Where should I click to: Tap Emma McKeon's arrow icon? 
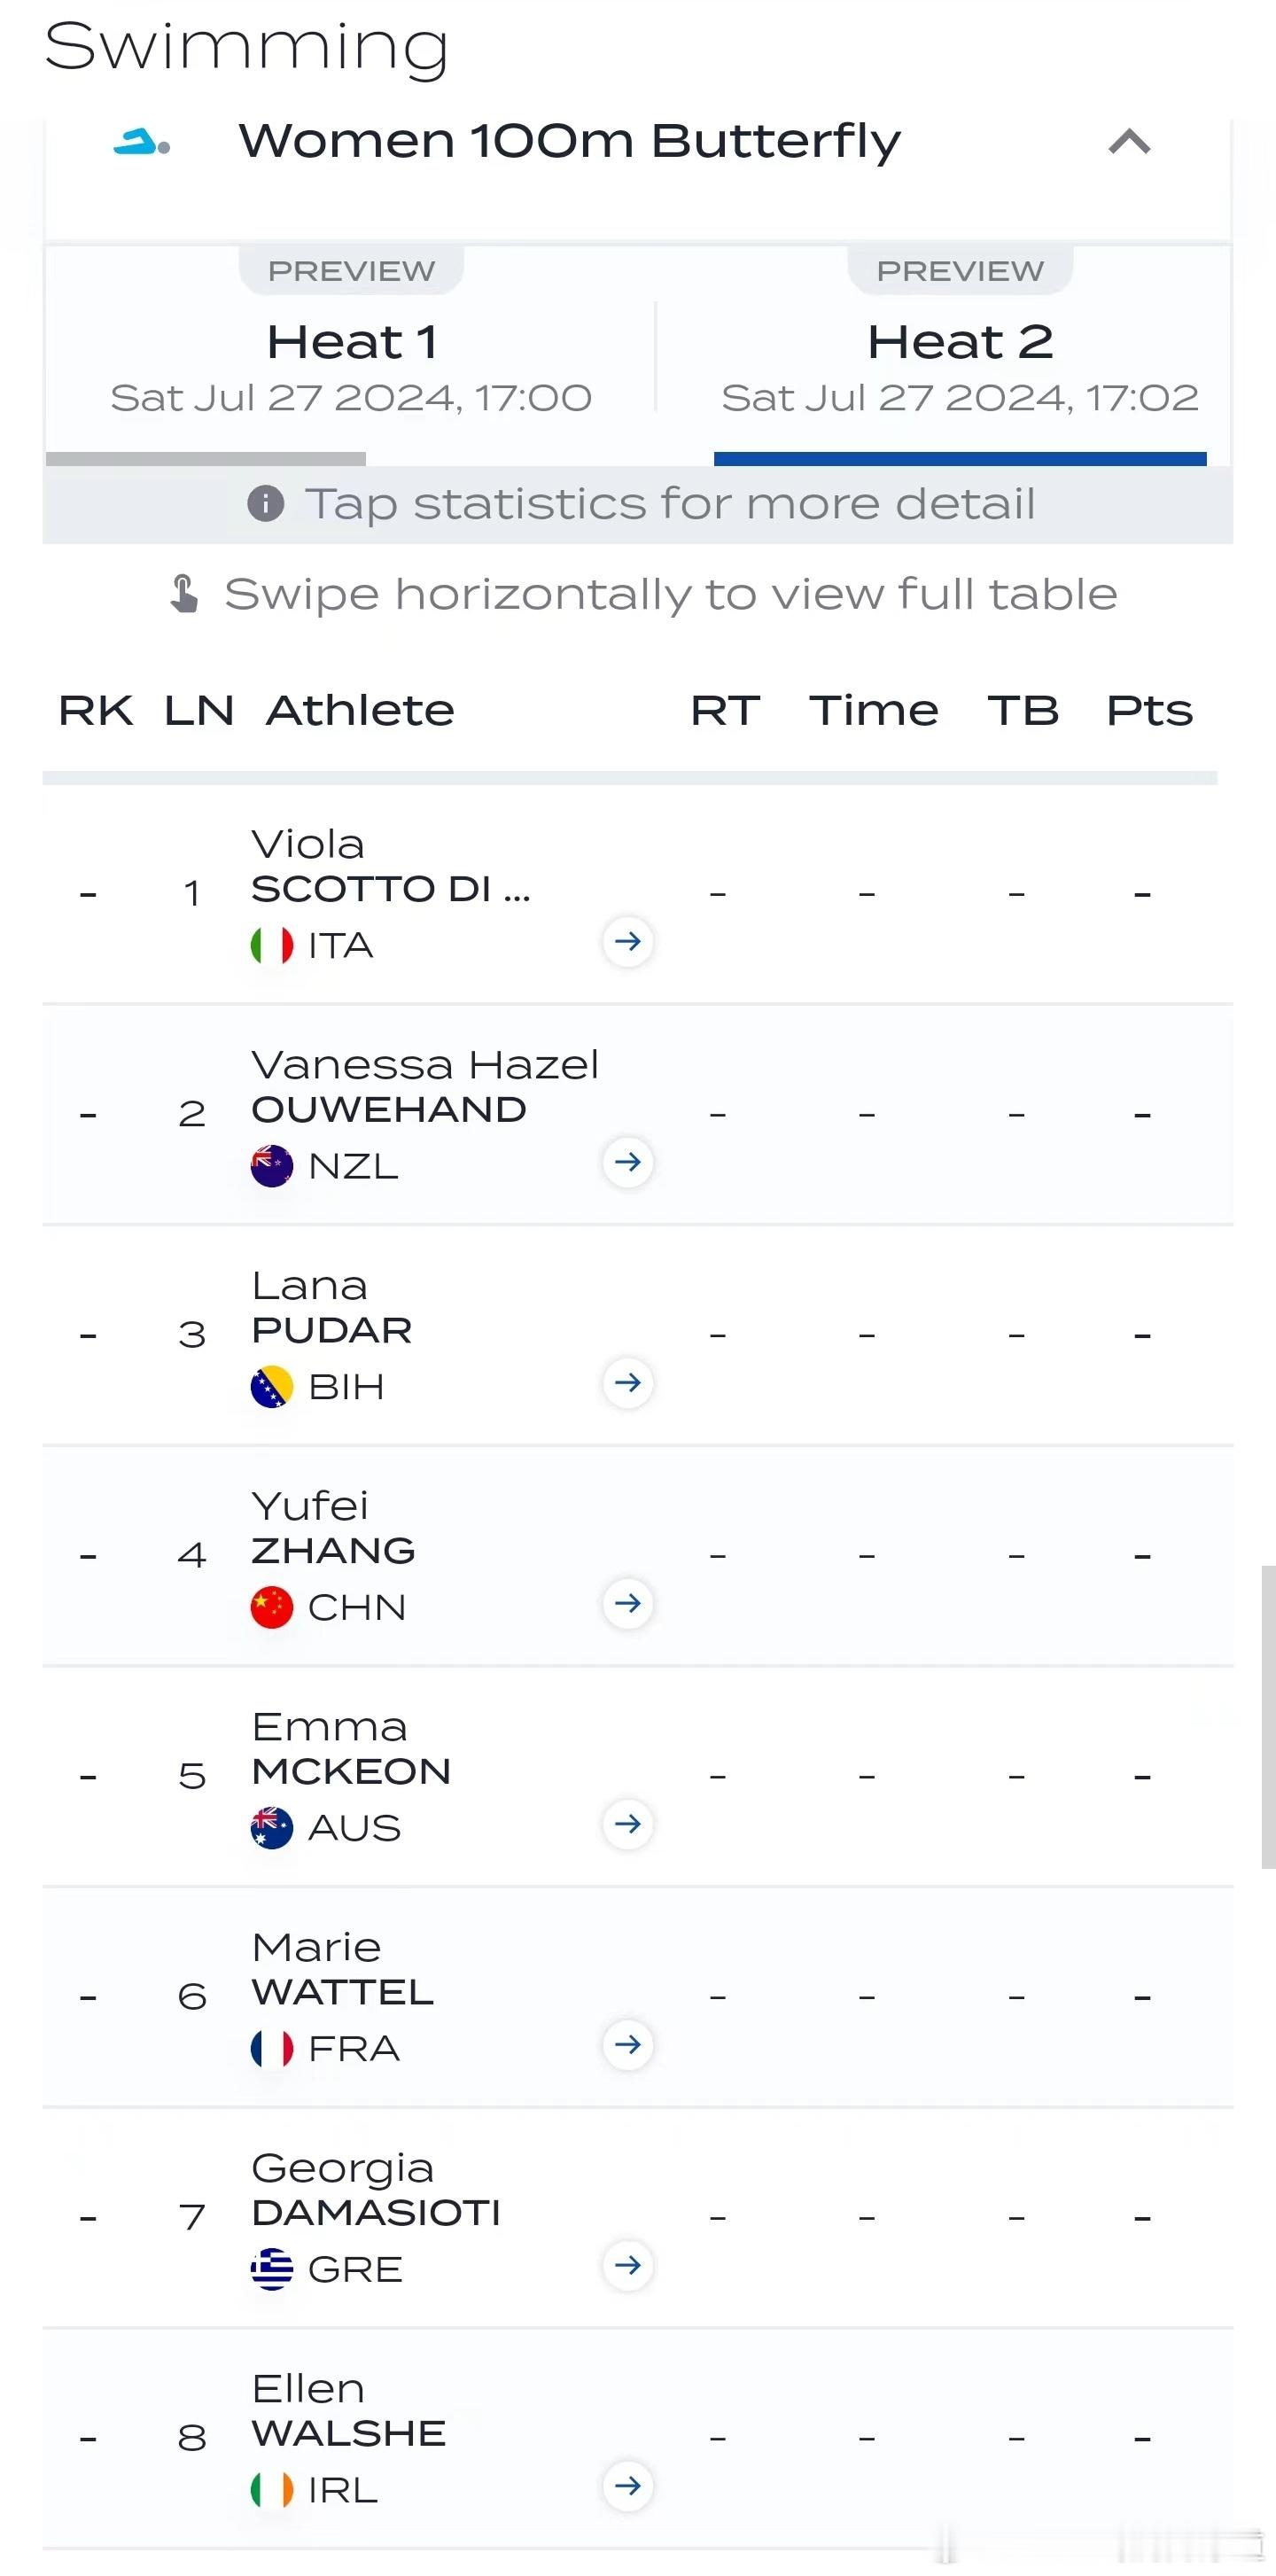coord(628,1824)
